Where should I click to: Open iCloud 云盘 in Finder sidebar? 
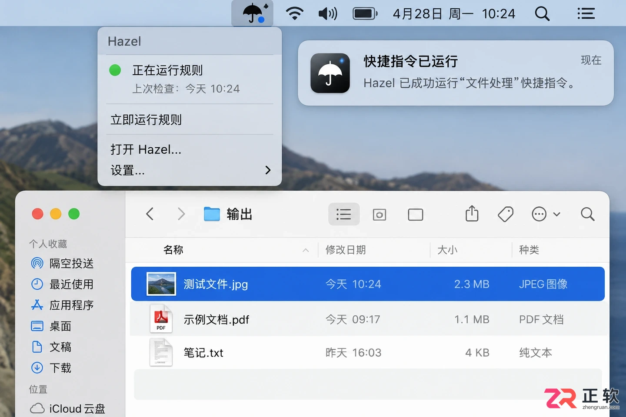click(x=68, y=409)
